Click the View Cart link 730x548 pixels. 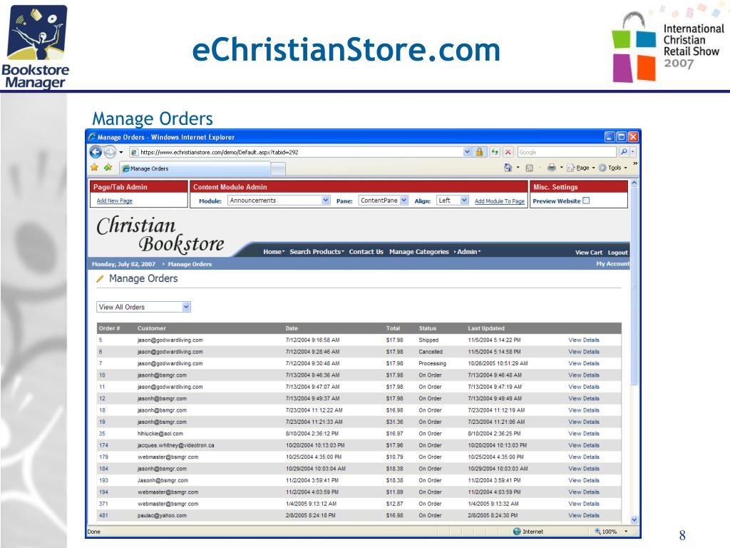point(588,253)
